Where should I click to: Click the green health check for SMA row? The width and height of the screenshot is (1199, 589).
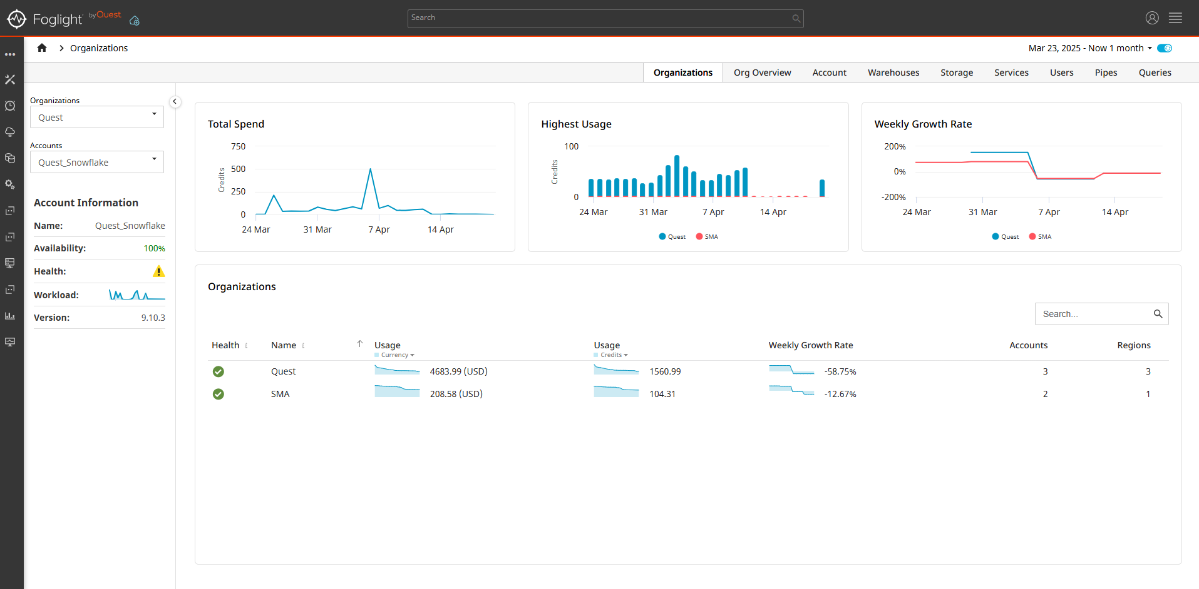point(218,394)
